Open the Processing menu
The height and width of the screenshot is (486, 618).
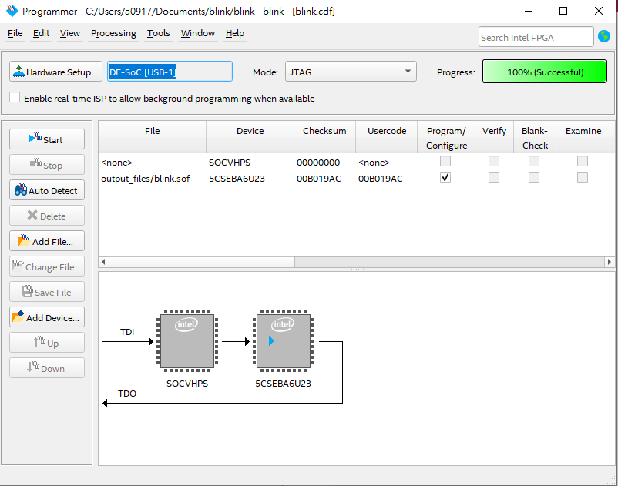tap(113, 33)
